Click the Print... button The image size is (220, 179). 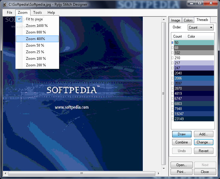[x=182, y=172]
